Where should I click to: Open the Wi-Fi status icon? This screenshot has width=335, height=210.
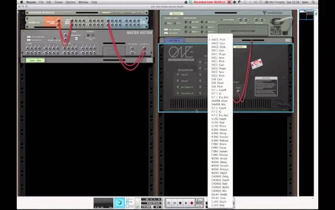261,2
